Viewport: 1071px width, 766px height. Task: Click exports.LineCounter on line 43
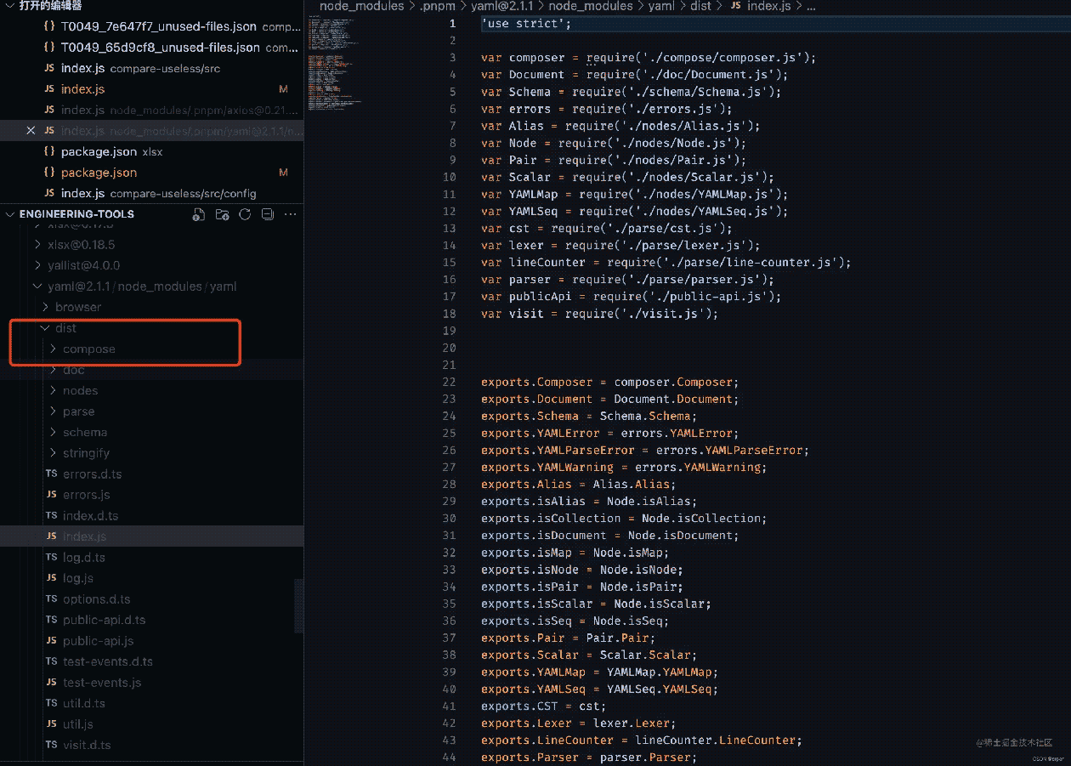(x=547, y=740)
